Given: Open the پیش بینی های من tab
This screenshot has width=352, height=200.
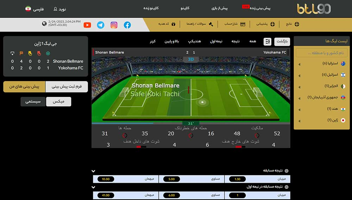Looking at the screenshot, I should click(x=24, y=87).
